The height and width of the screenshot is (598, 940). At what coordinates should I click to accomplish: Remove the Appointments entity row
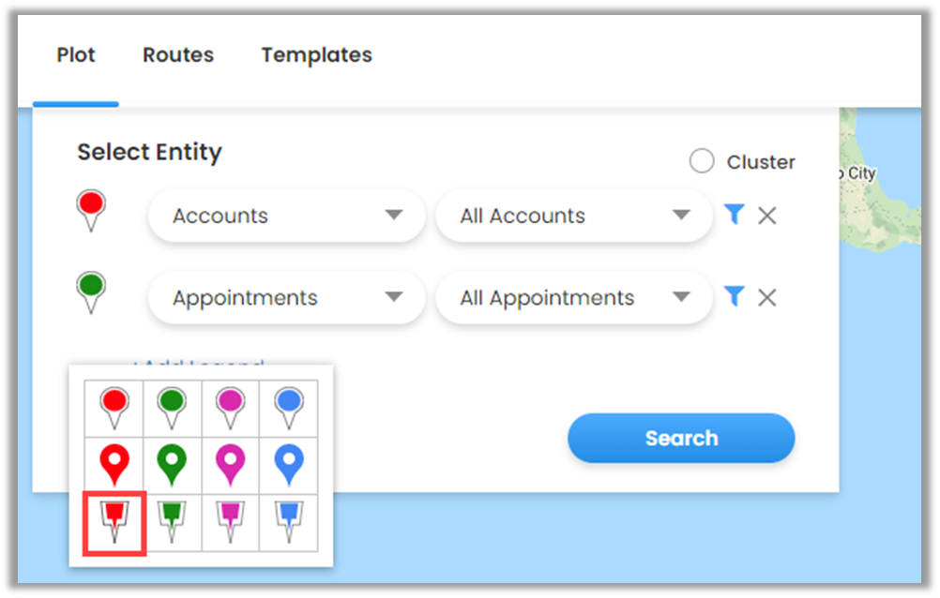767,298
